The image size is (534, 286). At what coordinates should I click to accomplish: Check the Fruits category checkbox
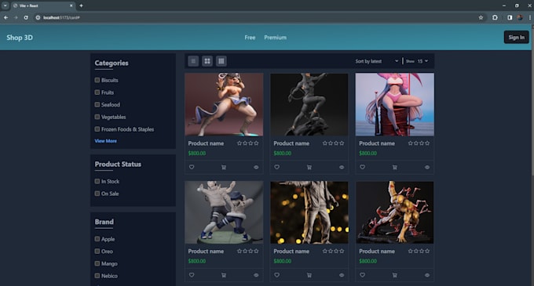click(97, 92)
